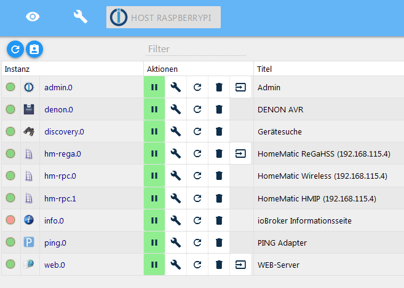Pause the admin.0 instance
The image size is (404, 288).
tap(154, 87)
